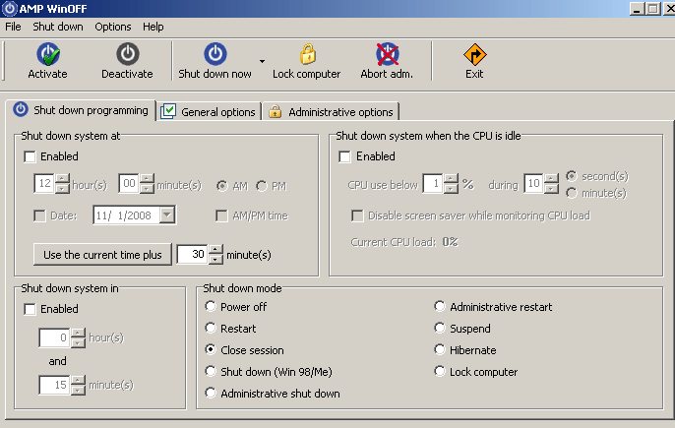Image resolution: width=675 pixels, height=428 pixels.
Task: Minimize the AMP WinOFF window
Action: click(637, 9)
